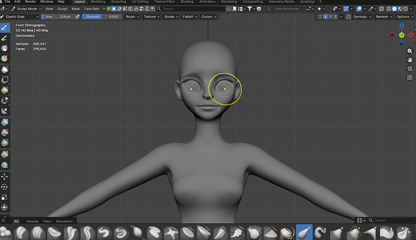Filter brushes by Paint category
Image resolution: width=416 pixels, height=240 pixels.
point(47,221)
